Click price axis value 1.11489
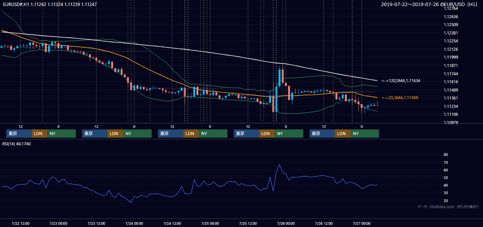Image resolution: width=483 pixels, height=227 pixels. tap(451, 90)
